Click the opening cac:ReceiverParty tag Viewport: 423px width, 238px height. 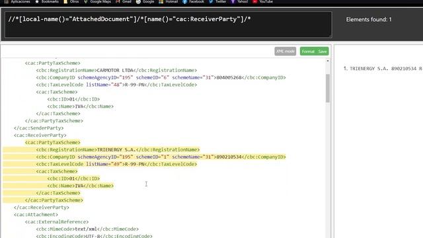[x=40, y=135]
